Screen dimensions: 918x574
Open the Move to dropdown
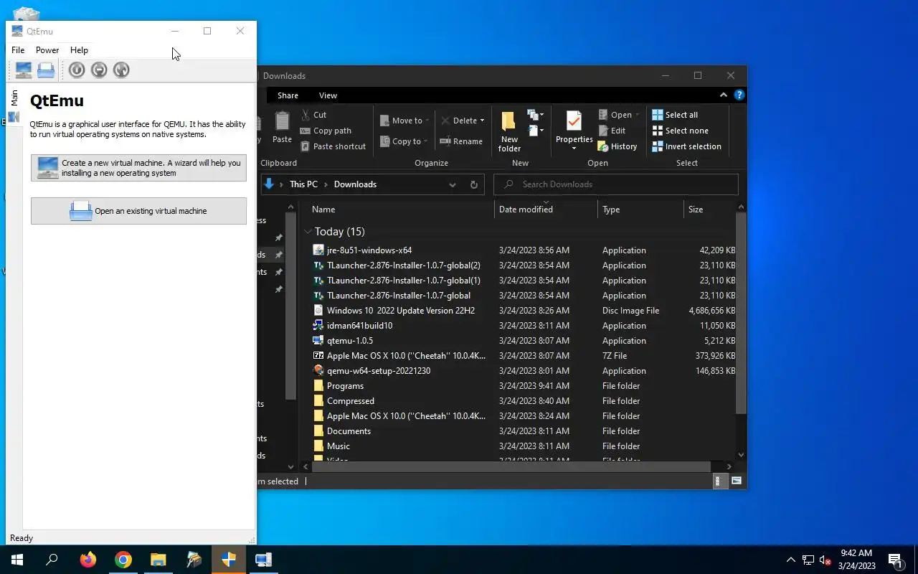point(404,121)
